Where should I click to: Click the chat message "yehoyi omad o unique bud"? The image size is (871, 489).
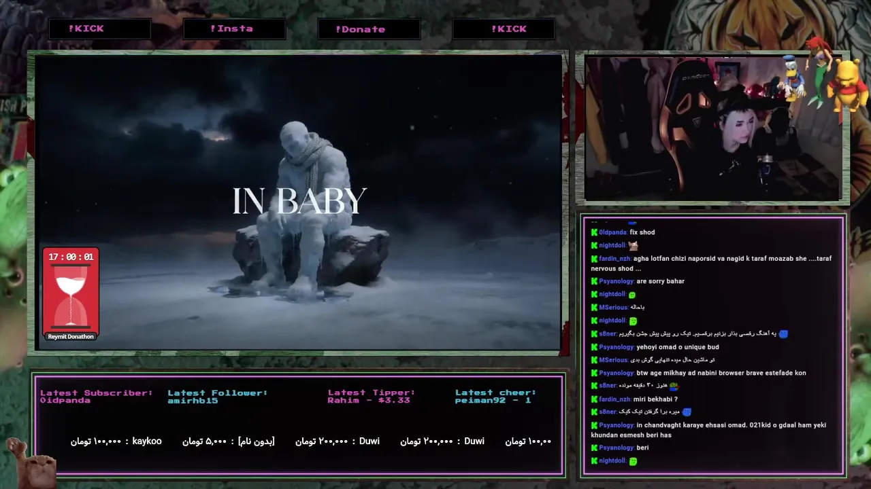pos(678,347)
